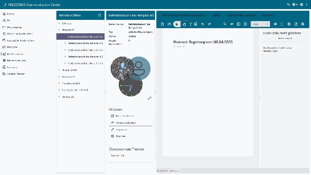Refresh the Betriebsstätten list
The image size is (311, 175).
coord(99,15)
